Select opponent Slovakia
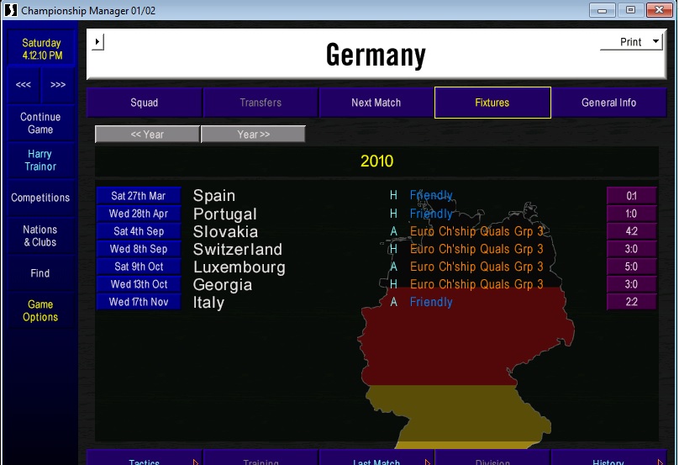Image resolution: width=679 pixels, height=465 pixels. [x=225, y=231]
